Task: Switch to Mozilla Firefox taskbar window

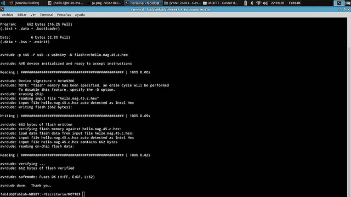Action: [x=24, y=3]
